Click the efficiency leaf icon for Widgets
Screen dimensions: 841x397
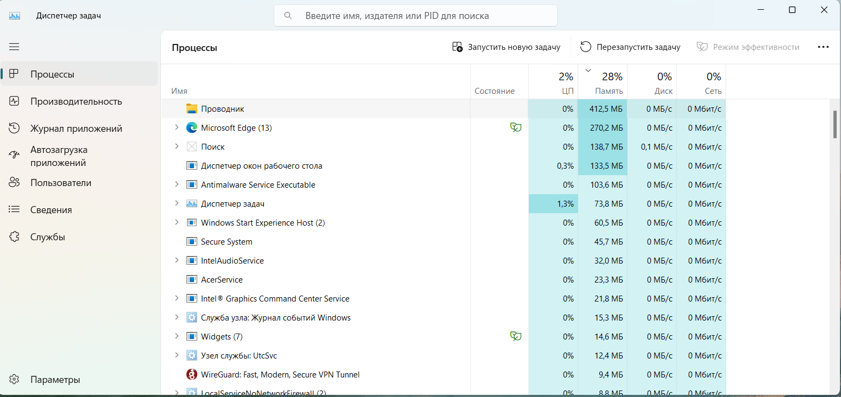pos(516,336)
